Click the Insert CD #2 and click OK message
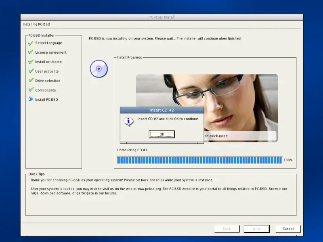 (168, 119)
